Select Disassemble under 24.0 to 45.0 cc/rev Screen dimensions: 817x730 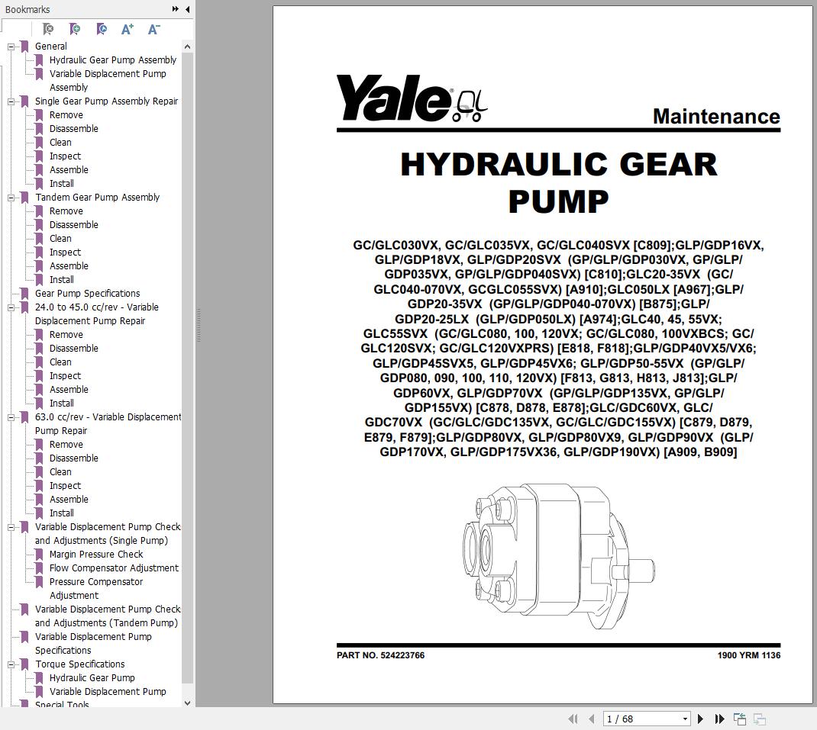73,349
